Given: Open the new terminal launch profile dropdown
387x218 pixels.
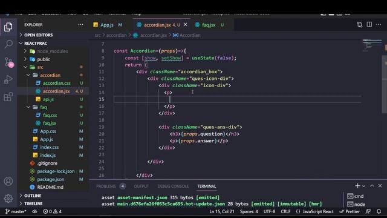Looking at the screenshot, I should click(363, 186).
